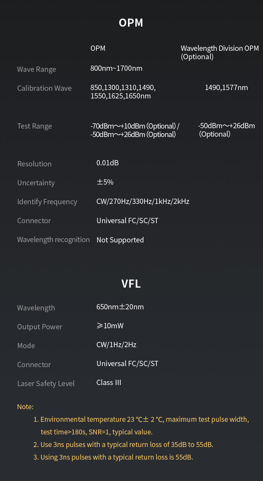Click the Not Supported value
The image size is (263, 481).
pos(120,240)
